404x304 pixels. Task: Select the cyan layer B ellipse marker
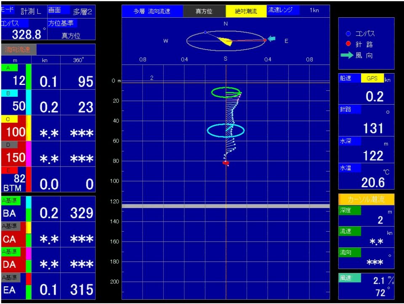pos(226,130)
